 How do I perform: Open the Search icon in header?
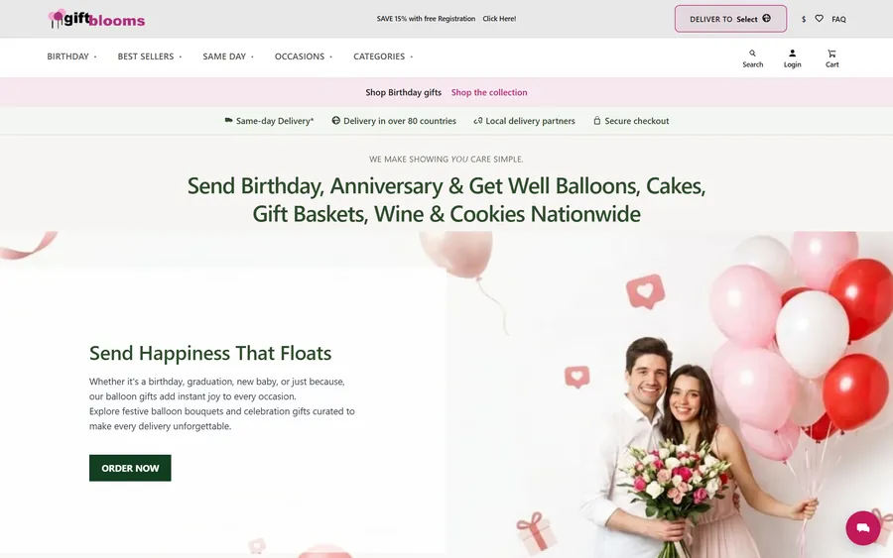752,53
